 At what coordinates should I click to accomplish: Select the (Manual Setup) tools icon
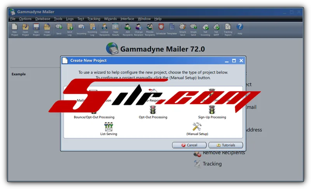click(197, 127)
